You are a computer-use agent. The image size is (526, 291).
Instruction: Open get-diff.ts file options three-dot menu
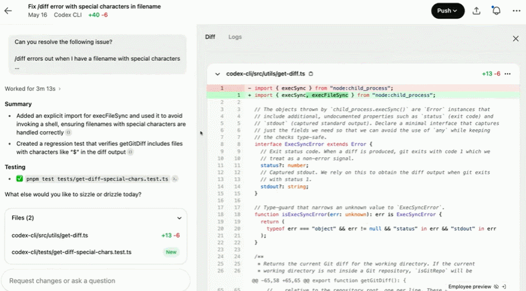[x=507, y=74]
